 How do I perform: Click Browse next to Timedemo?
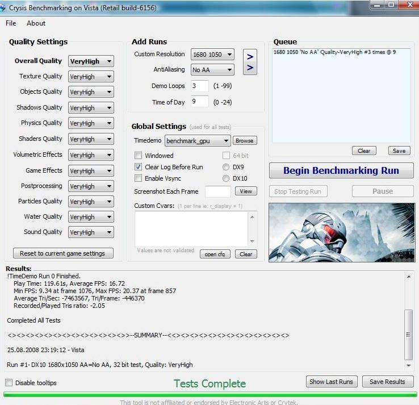(x=245, y=141)
